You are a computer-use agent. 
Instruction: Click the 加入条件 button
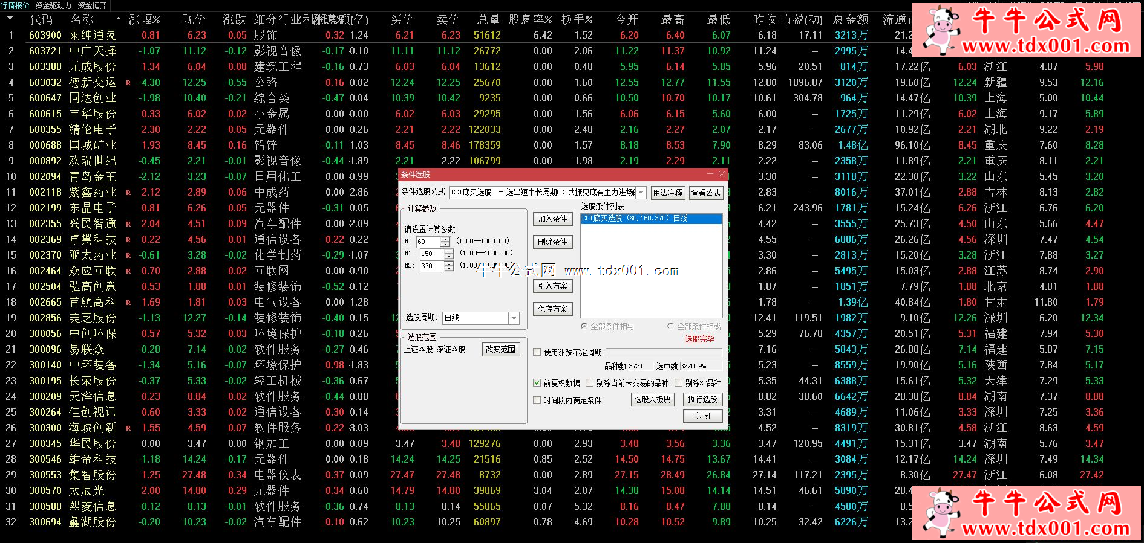coord(553,219)
